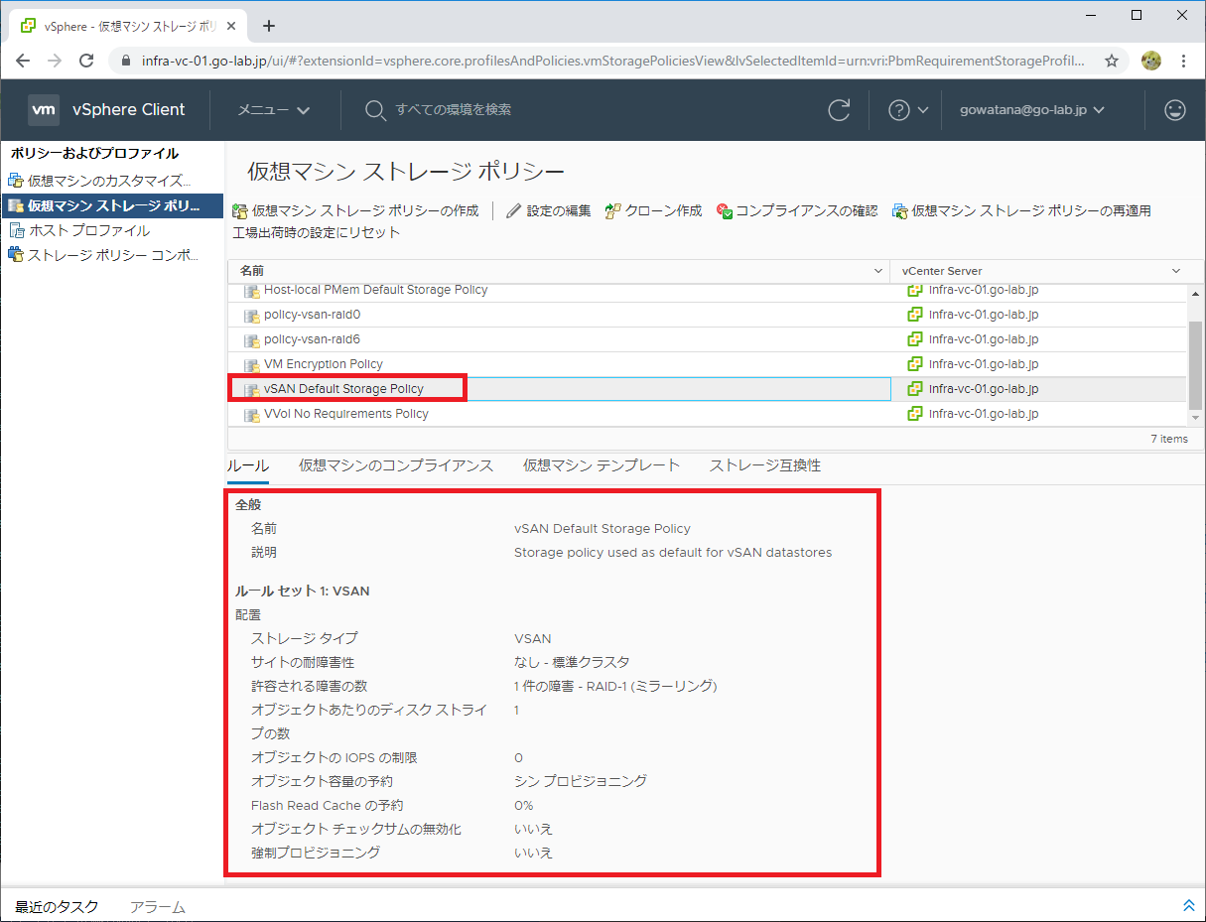Image resolution: width=1206 pixels, height=922 pixels.
Task: Click infra-vc-01.go-lab.jp in VVol row
Action: pos(984,414)
